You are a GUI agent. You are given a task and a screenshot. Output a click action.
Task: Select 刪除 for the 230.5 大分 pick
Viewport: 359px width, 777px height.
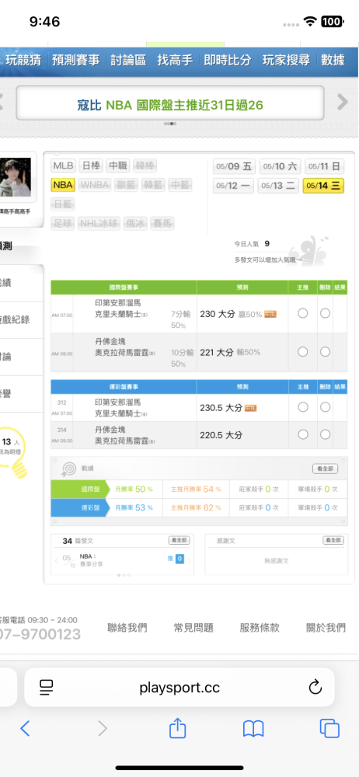(325, 407)
